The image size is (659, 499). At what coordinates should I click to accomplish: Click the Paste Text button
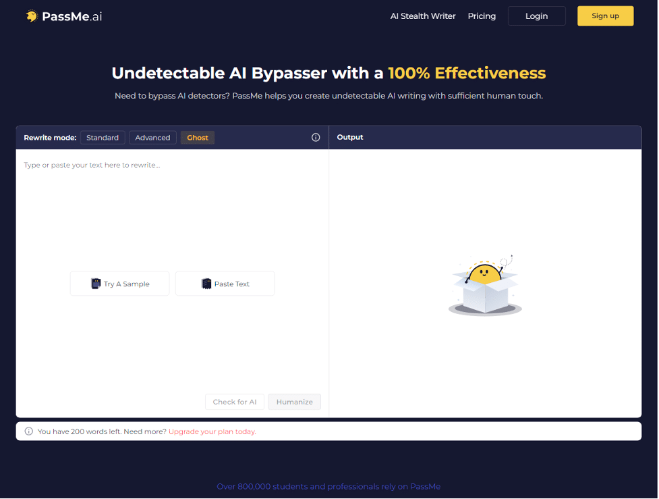pos(225,283)
